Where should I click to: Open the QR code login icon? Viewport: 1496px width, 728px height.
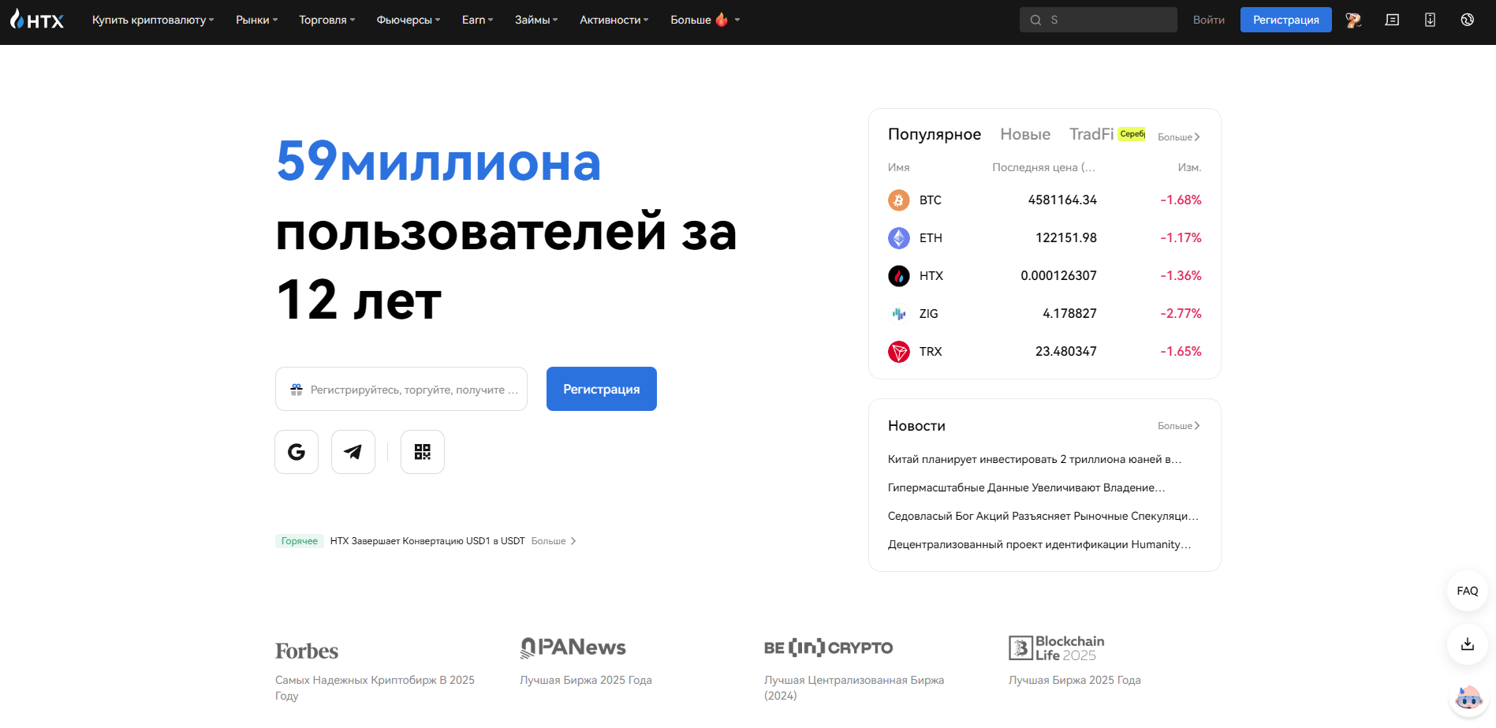[423, 452]
